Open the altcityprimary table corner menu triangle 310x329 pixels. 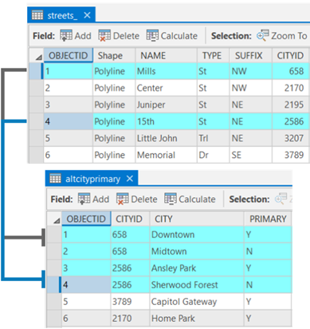click(x=57, y=220)
